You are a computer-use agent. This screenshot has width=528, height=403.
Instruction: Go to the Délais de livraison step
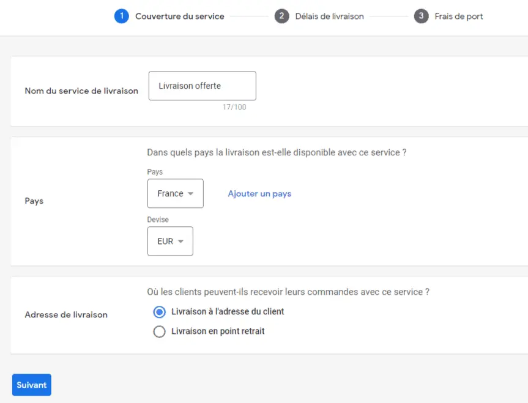click(x=329, y=16)
